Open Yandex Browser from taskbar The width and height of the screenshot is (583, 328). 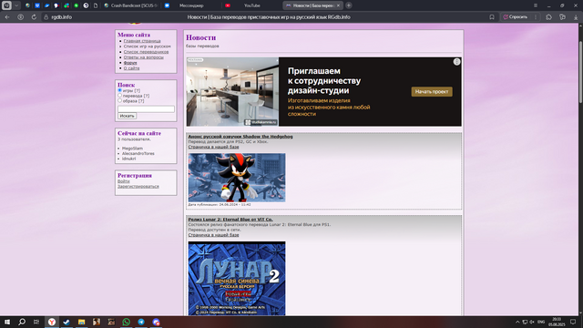click(x=52, y=322)
